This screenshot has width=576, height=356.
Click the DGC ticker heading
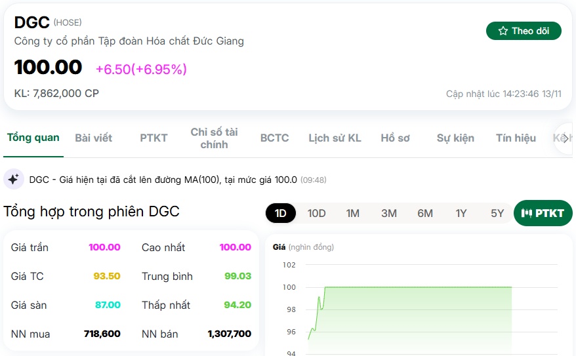click(32, 22)
